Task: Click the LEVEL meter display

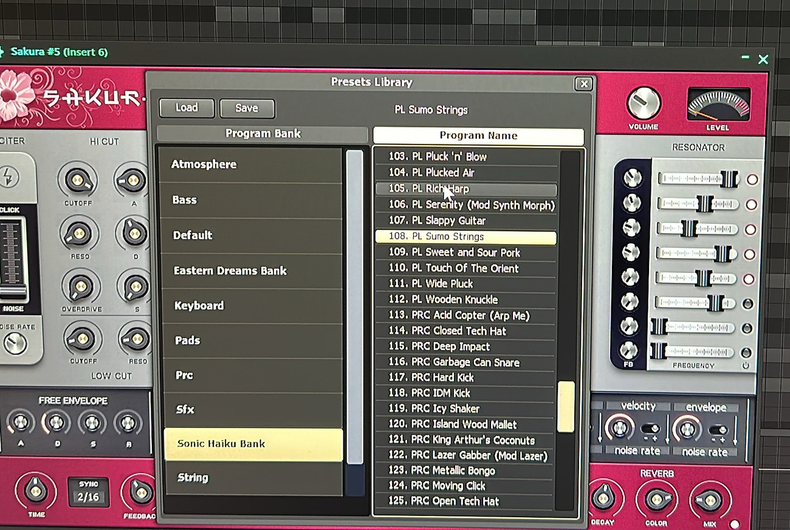Action: click(718, 104)
